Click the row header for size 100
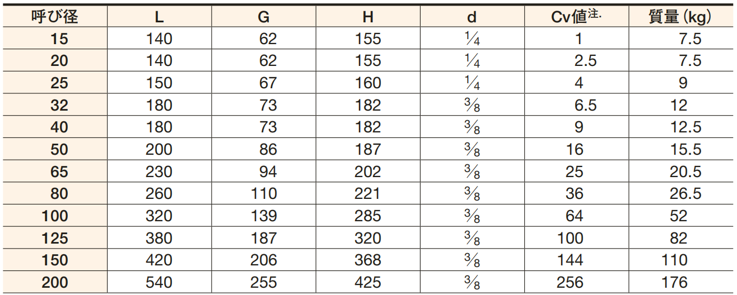Image resolution: width=737 pixels, height=295 pixels. point(55,216)
